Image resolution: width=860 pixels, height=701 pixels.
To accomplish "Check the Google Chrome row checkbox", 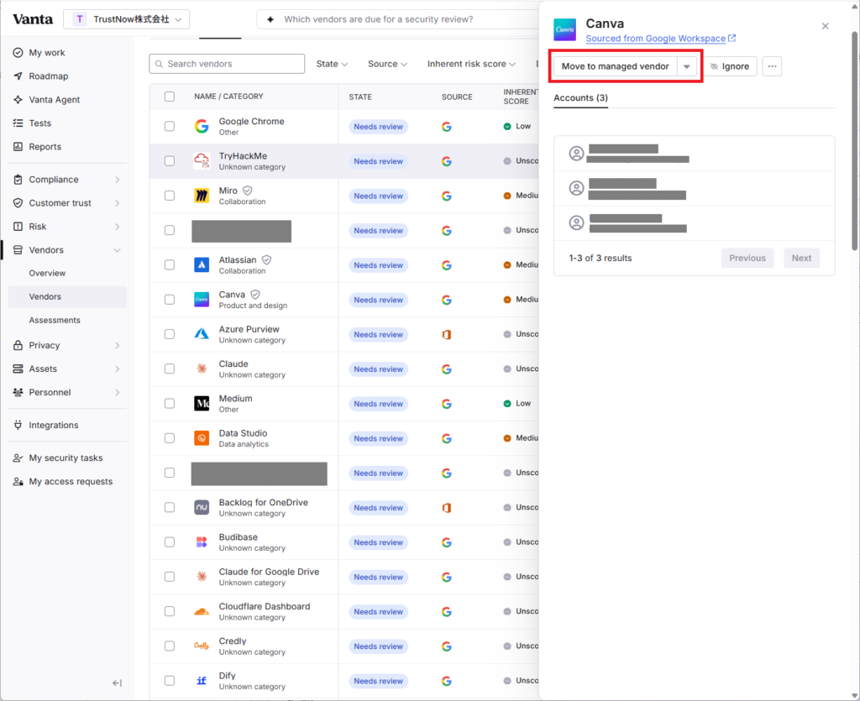I will coord(170,126).
